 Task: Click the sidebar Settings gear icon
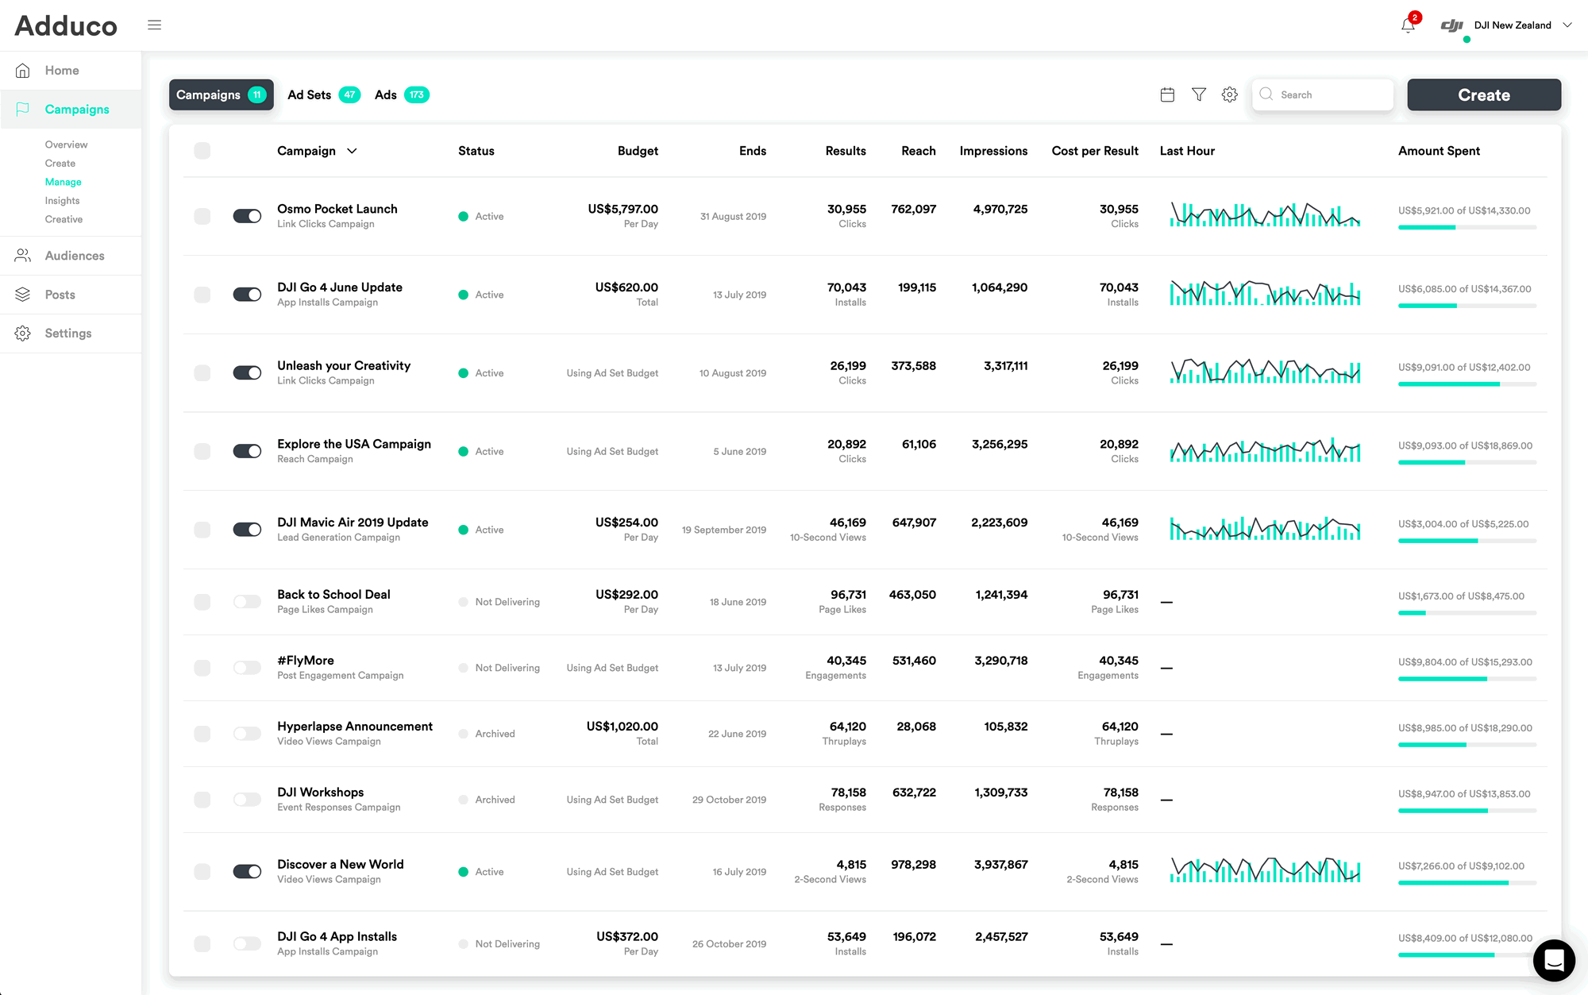click(x=23, y=334)
